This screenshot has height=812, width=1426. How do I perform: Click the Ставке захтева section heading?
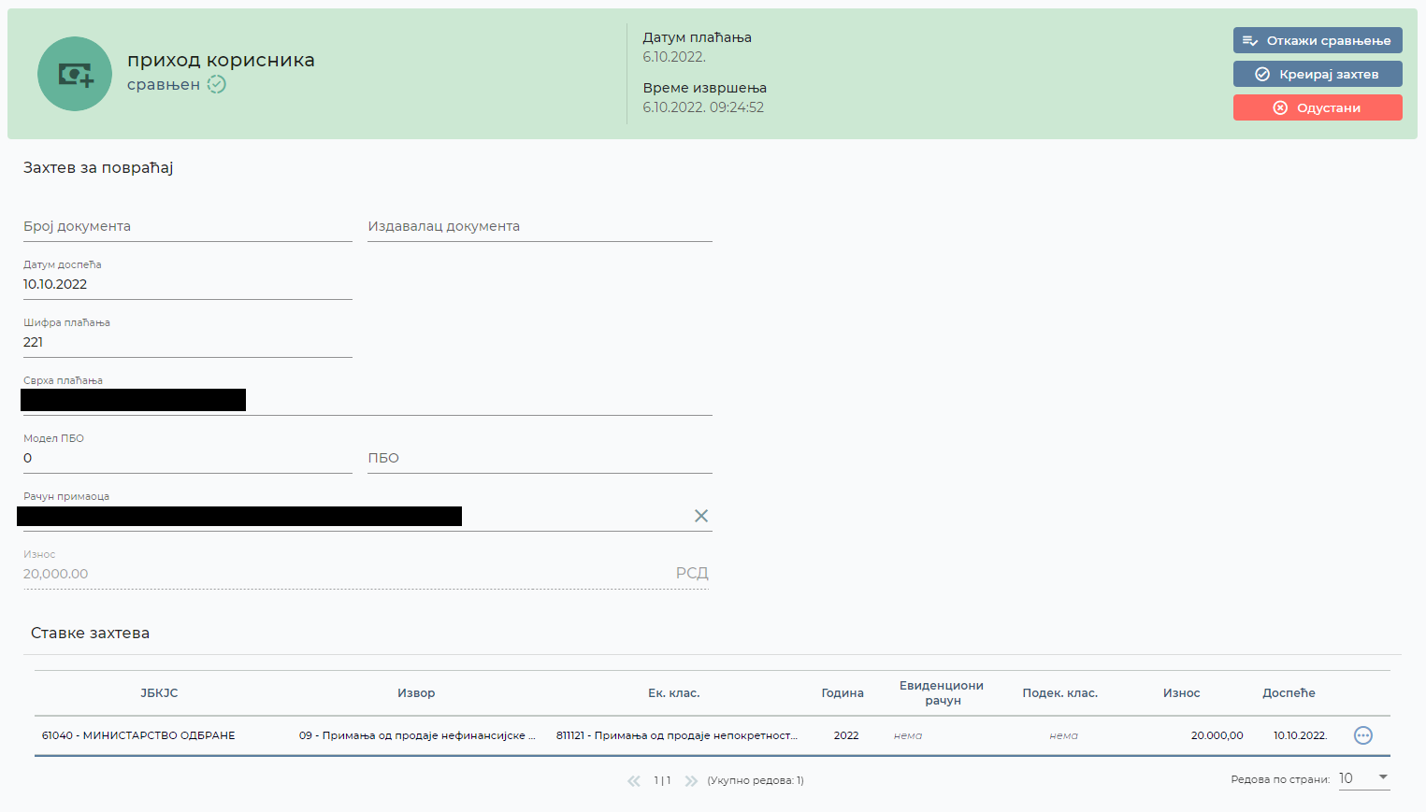(x=91, y=634)
